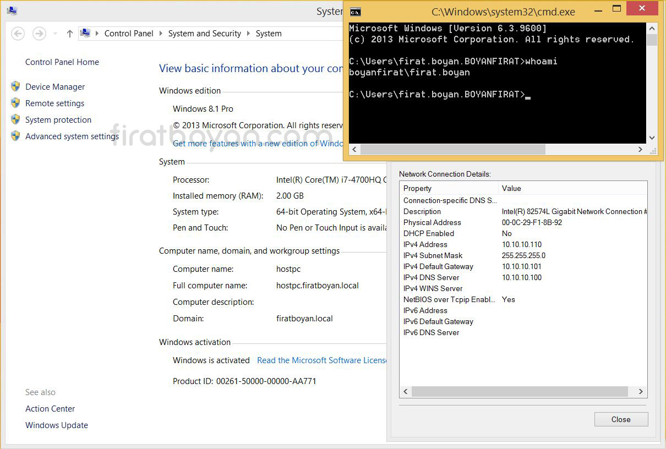Click cmd horizontal scrollbar left arrow

tap(354, 149)
